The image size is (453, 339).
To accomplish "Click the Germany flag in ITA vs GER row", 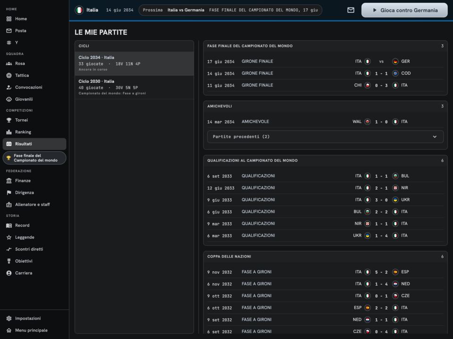I will coord(395,61).
